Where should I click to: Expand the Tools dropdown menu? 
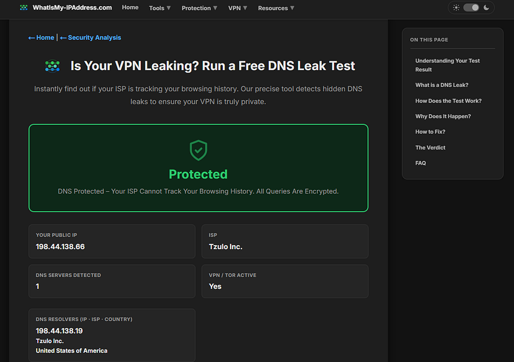(159, 8)
